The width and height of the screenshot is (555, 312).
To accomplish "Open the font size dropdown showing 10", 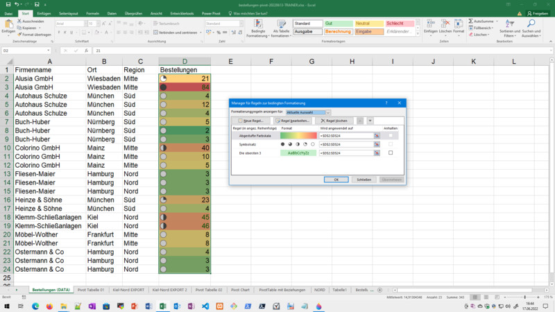I will [98, 24].
